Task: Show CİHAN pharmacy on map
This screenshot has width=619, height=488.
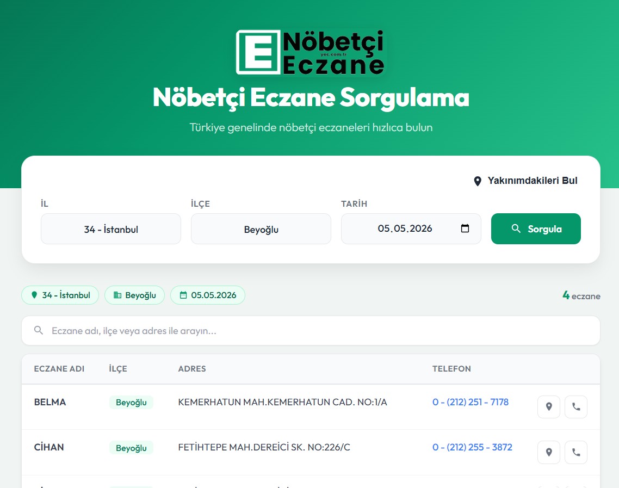Action: (549, 452)
